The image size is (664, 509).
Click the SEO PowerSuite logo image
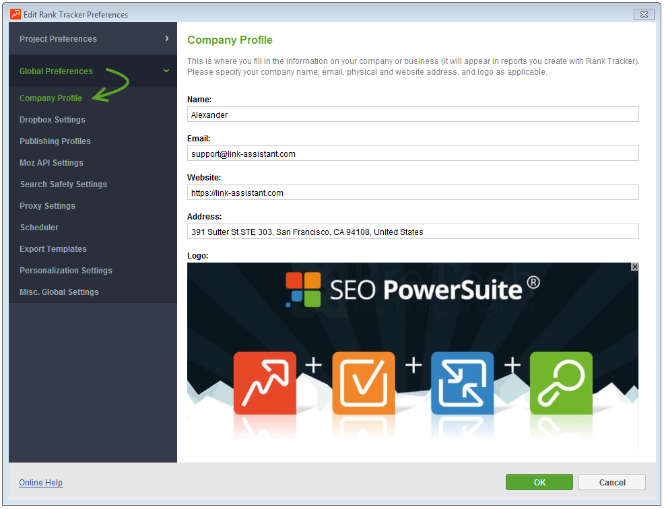pos(413,357)
